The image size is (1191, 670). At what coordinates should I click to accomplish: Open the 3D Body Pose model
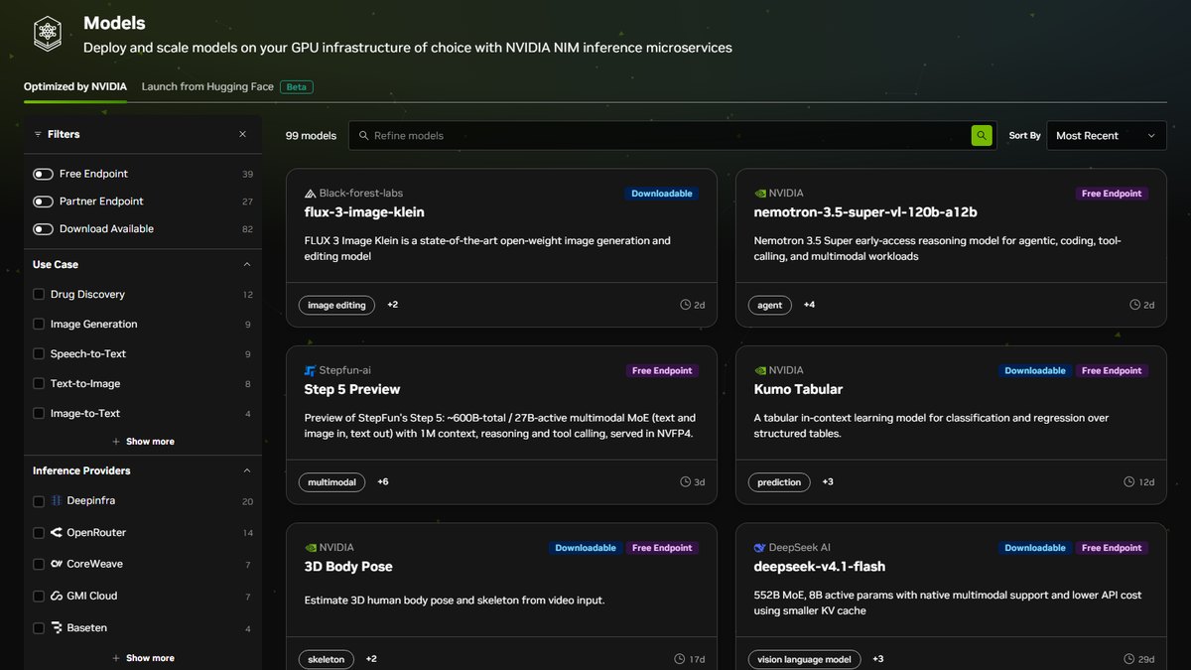coord(348,567)
